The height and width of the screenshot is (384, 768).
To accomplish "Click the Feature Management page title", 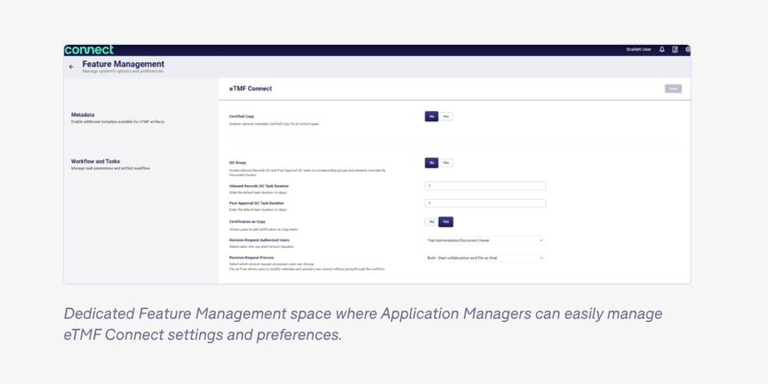I will point(123,65).
